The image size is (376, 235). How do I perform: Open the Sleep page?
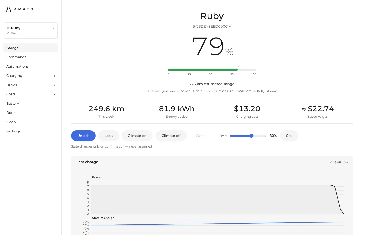[31, 122]
